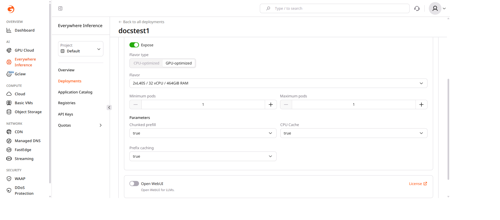Open the user profile avatar
The width and height of the screenshot is (500, 220).
(x=435, y=8)
